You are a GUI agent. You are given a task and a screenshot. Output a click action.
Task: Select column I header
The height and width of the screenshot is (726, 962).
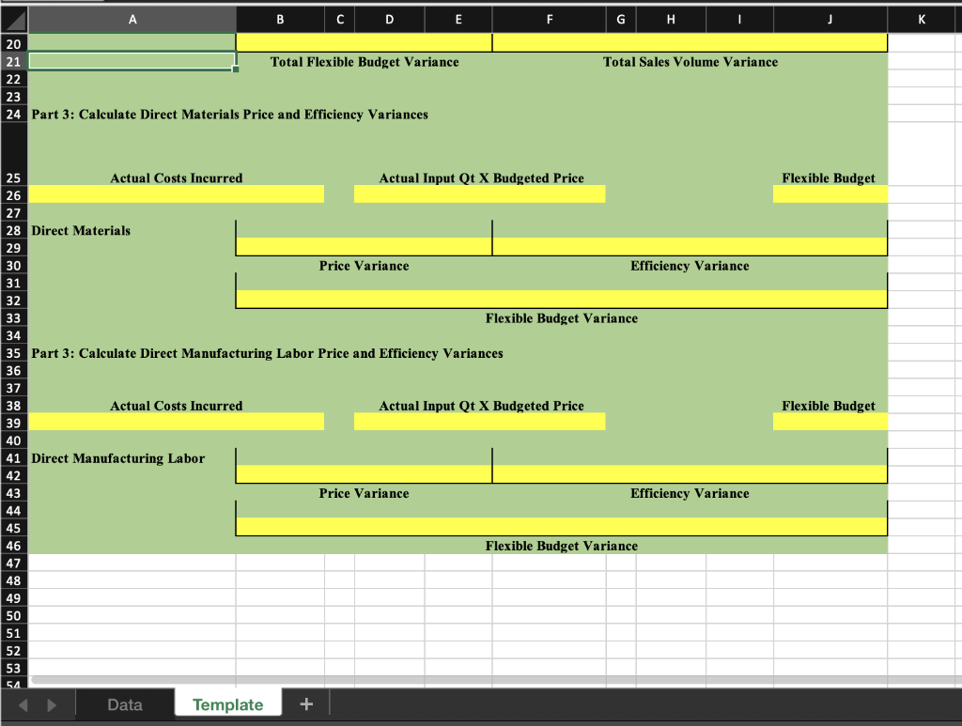(739, 20)
